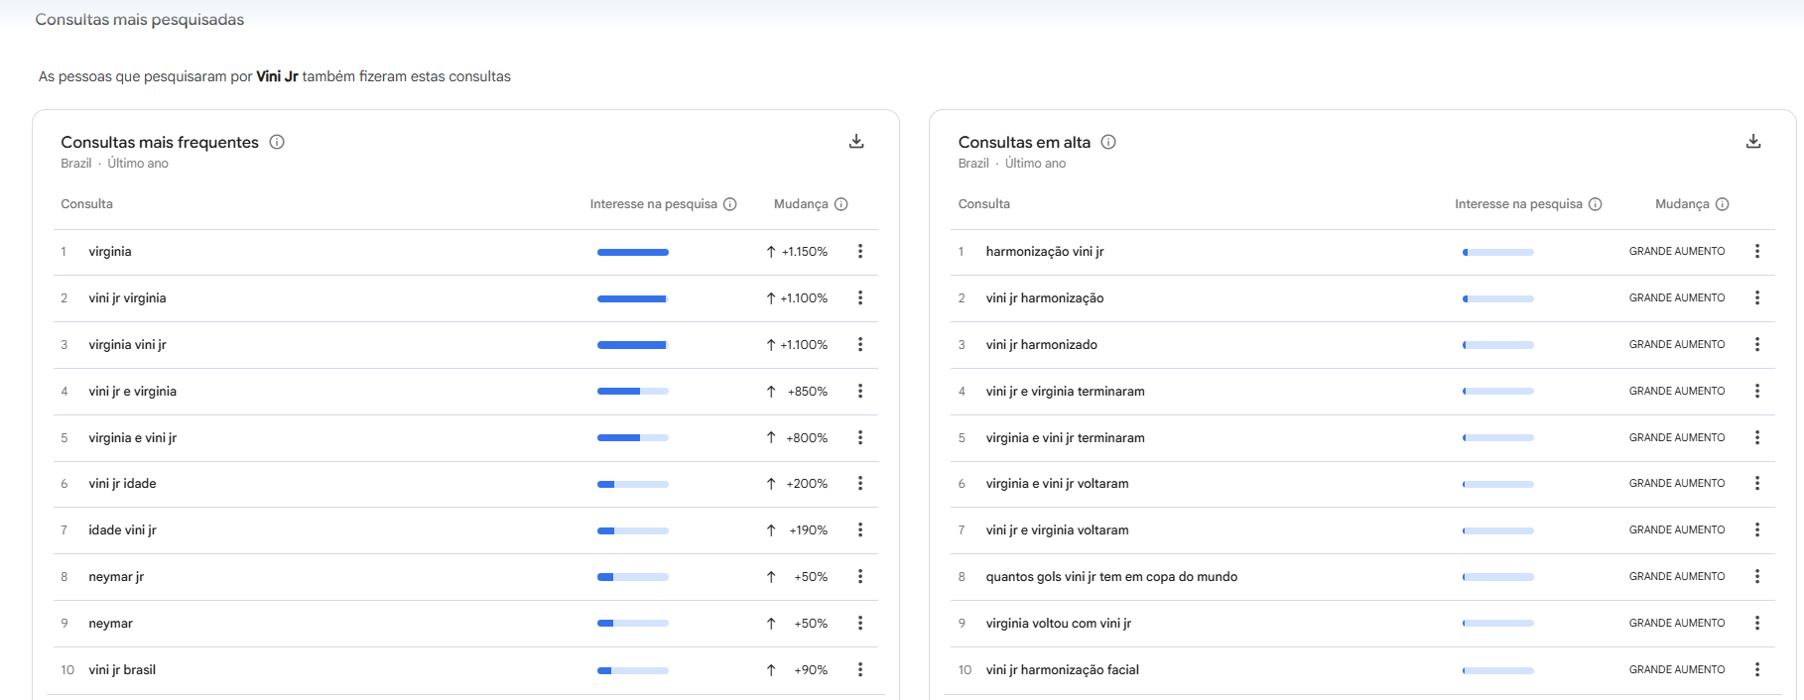Open the neymar jr query
Viewport: 1804px width, 700px height.
116,577
